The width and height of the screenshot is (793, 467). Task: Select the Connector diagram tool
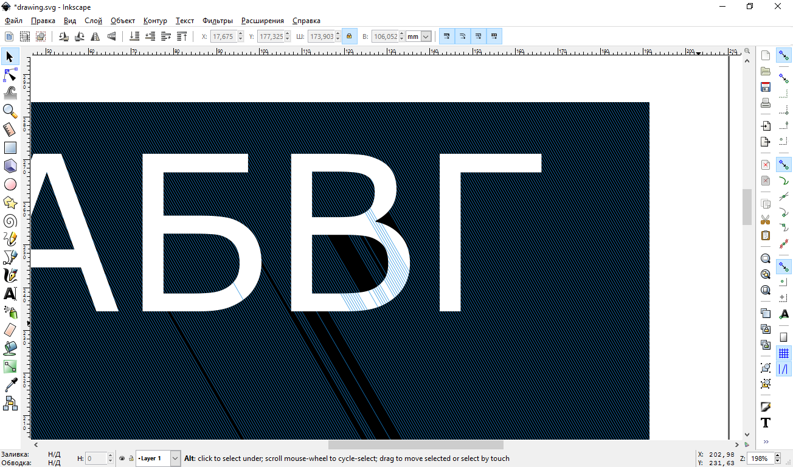point(10,403)
